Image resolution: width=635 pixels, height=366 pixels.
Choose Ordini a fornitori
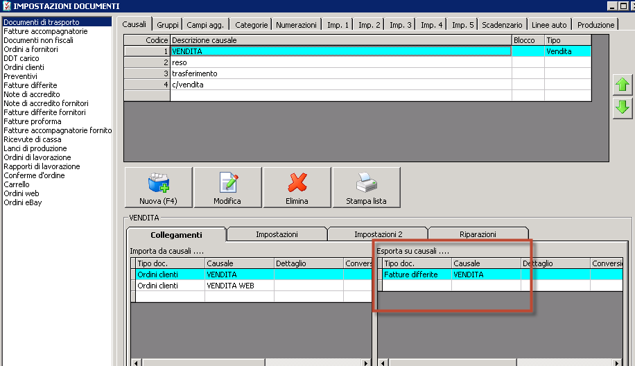(57, 49)
